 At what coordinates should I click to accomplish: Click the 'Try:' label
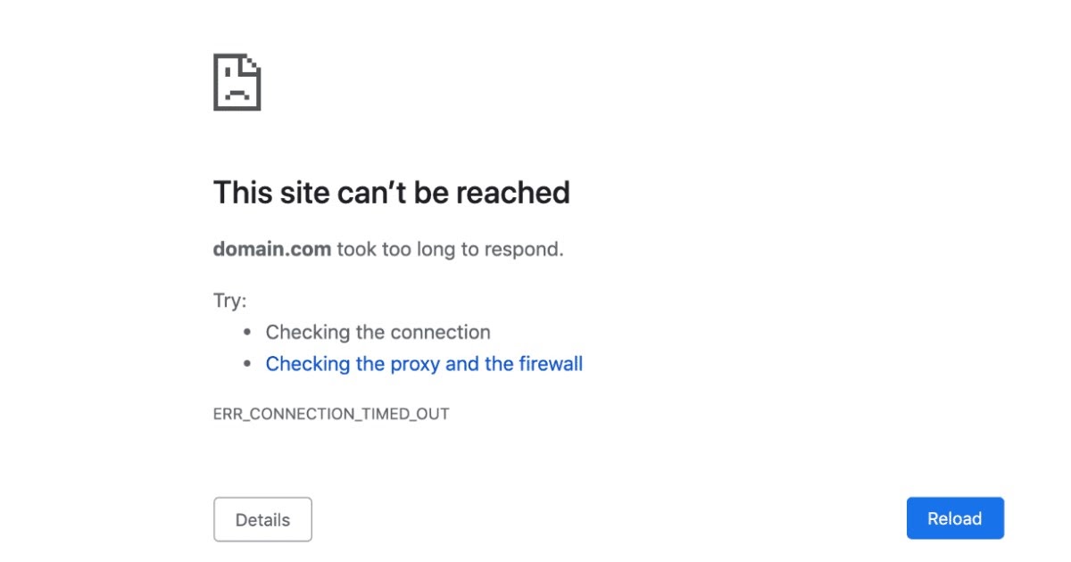coord(229,301)
